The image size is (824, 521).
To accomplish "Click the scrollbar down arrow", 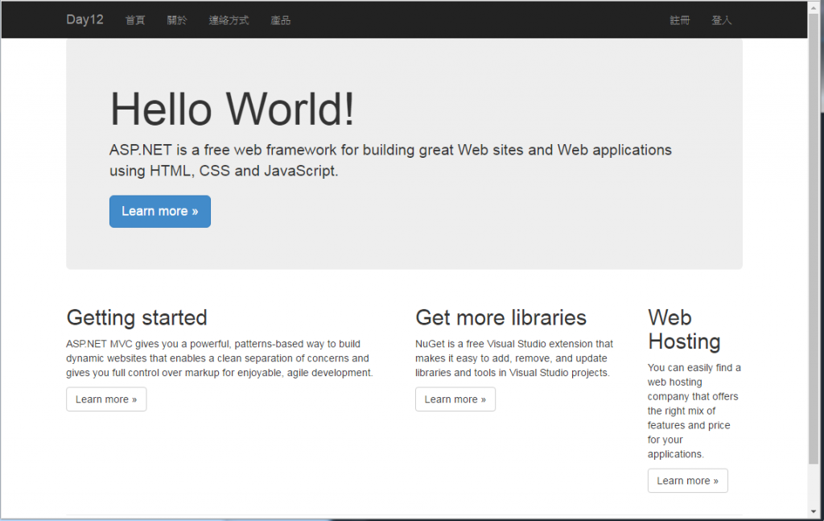I will [x=814, y=511].
